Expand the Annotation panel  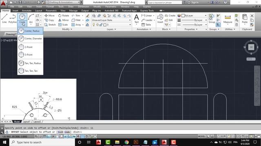[144, 29]
